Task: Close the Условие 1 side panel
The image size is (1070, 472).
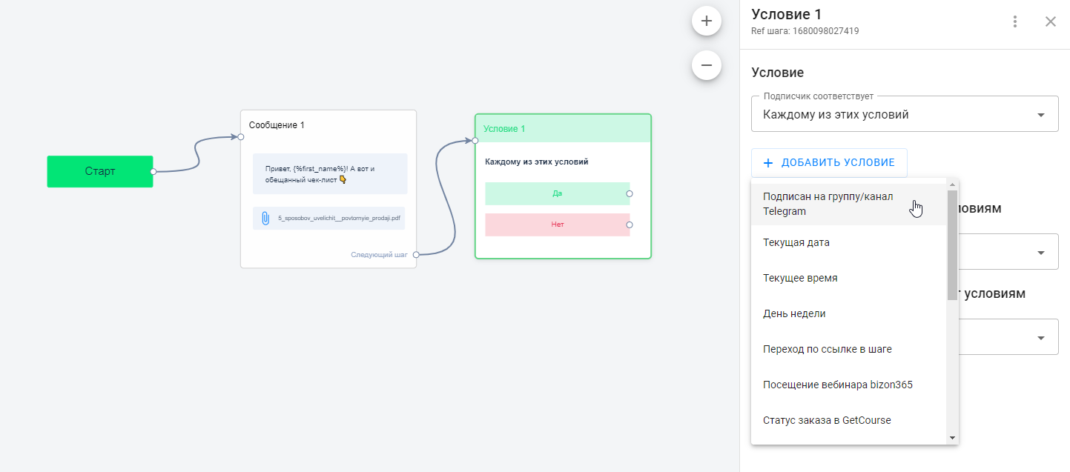Action: coord(1050,21)
